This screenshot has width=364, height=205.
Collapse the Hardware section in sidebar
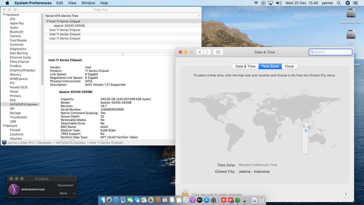point(4,15)
